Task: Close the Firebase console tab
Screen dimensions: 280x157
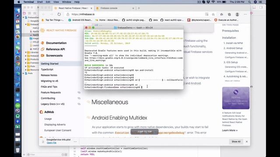Action: coord(133,8)
